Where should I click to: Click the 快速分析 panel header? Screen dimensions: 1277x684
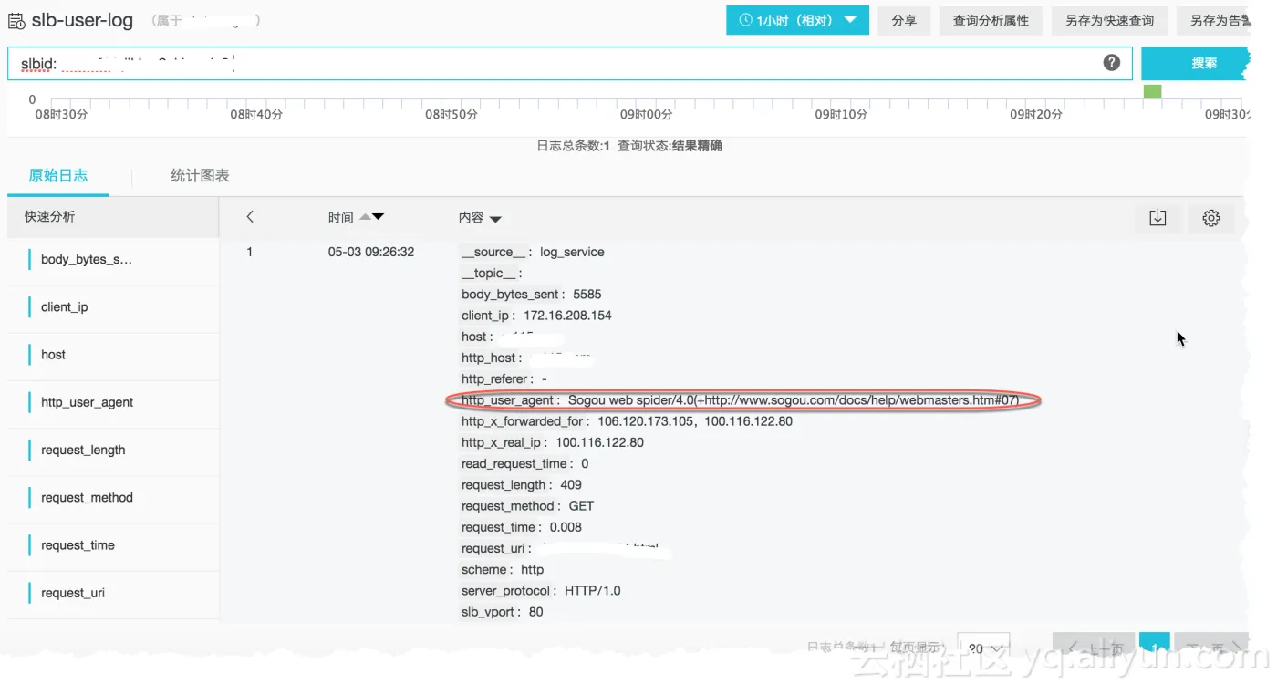click(x=113, y=217)
